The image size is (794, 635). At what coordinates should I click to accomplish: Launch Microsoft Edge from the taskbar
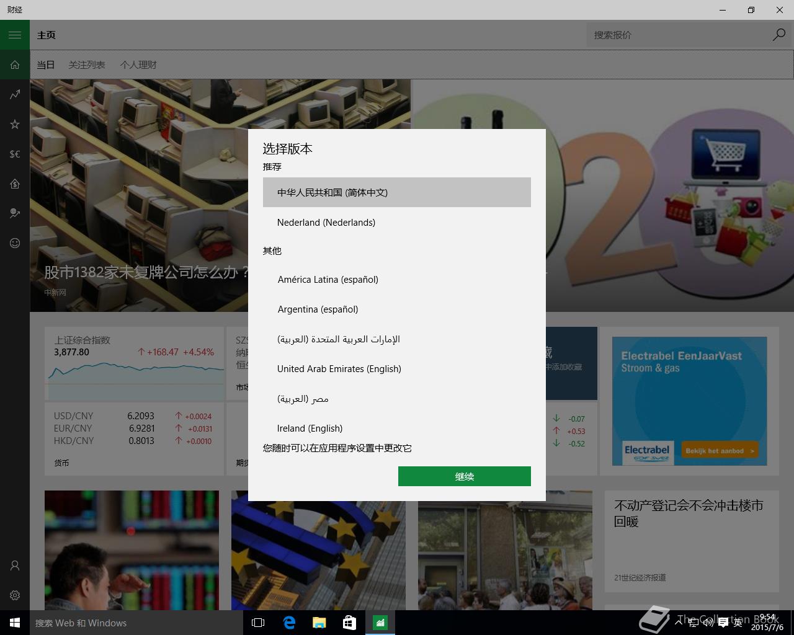click(x=289, y=623)
